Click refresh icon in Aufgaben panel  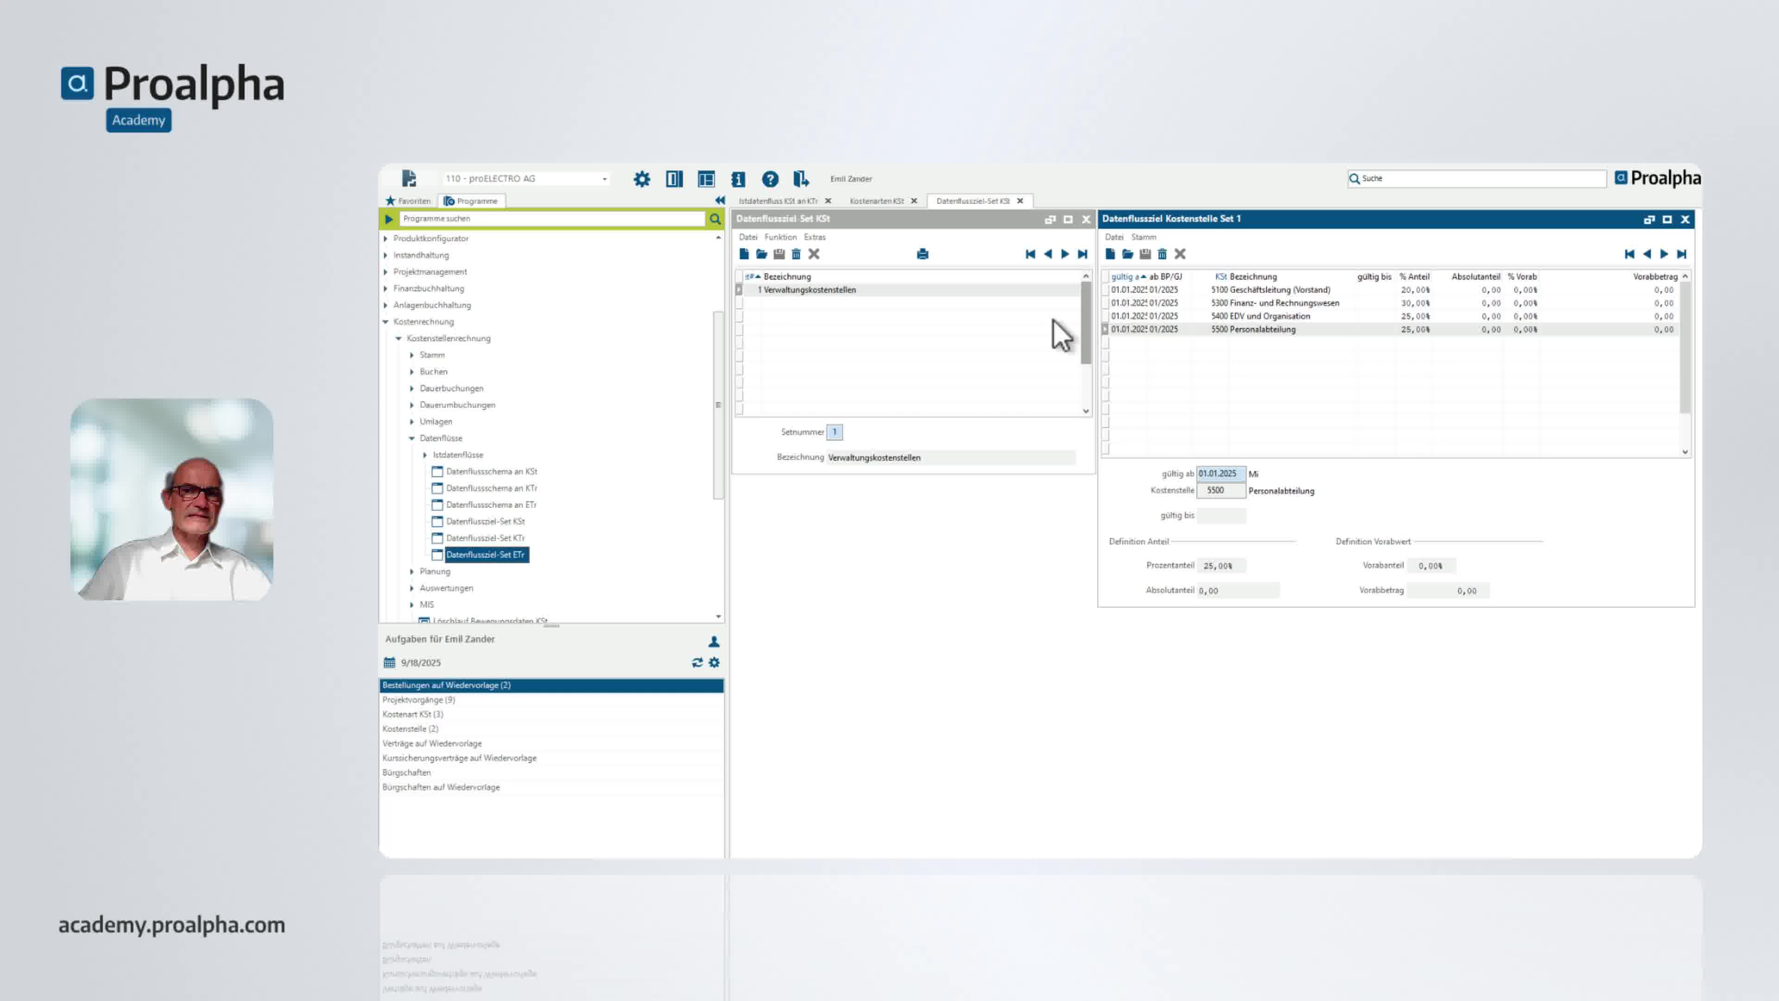click(x=697, y=663)
